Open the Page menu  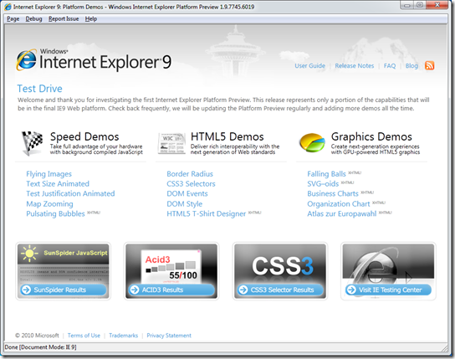tap(13, 19)
